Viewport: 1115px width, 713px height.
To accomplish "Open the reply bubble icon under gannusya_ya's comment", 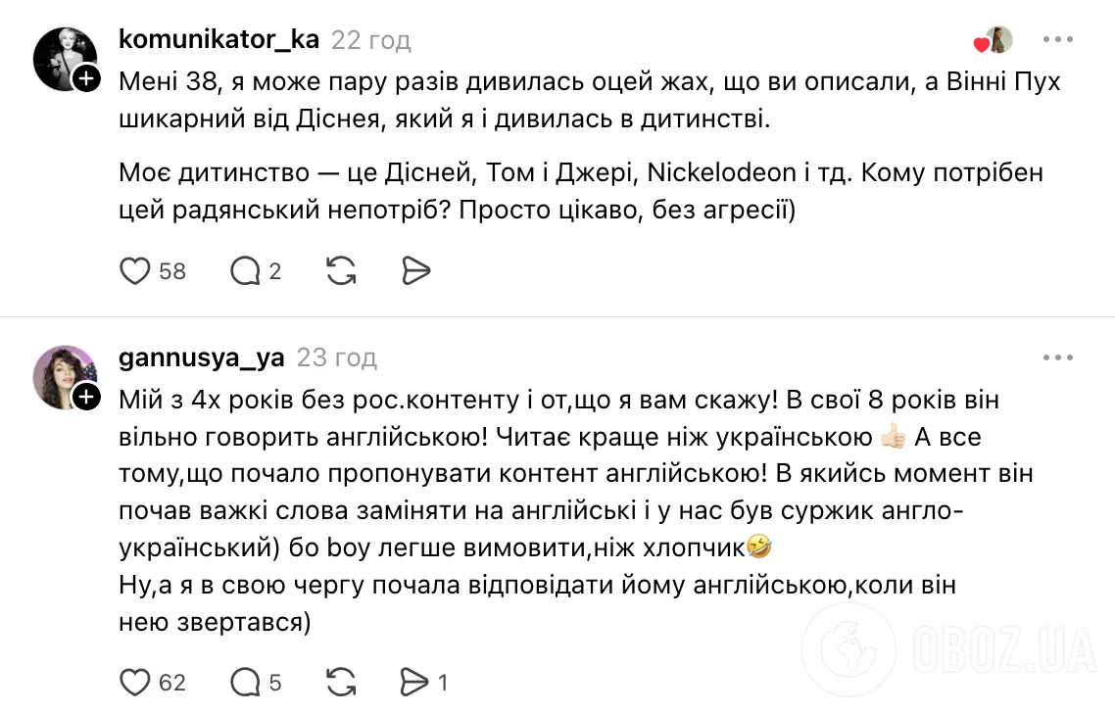I will pos(244,682).
